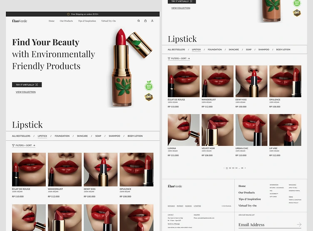This screenshot has height=231, width=313.
Task: Go to page 02 in pagination
Action: (230, 168)
